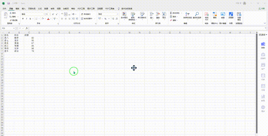Toggle align text right
This screenshot has height=136, width=268.
point(69,19)
